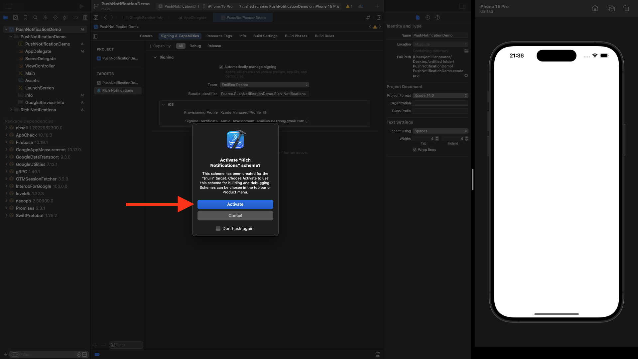Click the Simulator Home button icon
This screenshot has height=359, width=638.
tap(595, 9)
